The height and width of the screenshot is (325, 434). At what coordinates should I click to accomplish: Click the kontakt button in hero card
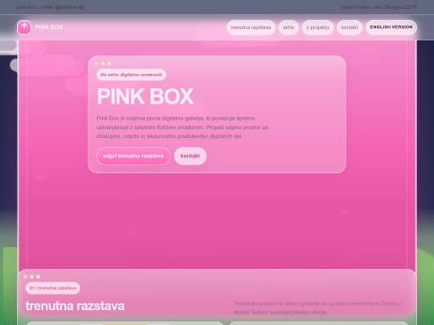(190, 156)
